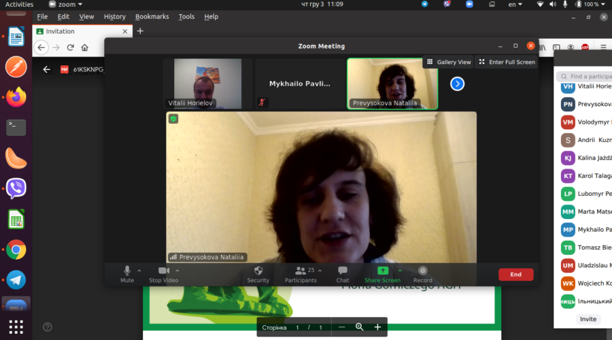This screenshot has width=612, height=340.
Task: Stop Video camera toggle
Action: click(x=164, y=271)
